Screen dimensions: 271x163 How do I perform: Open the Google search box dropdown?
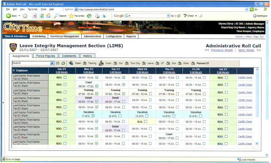[168, 16]
